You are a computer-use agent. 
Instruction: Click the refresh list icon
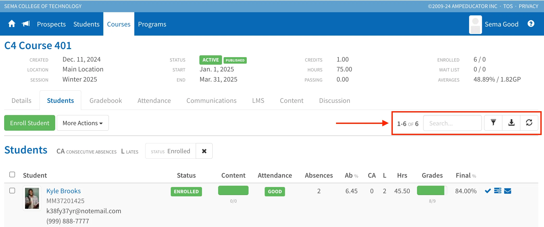(529, 123)
